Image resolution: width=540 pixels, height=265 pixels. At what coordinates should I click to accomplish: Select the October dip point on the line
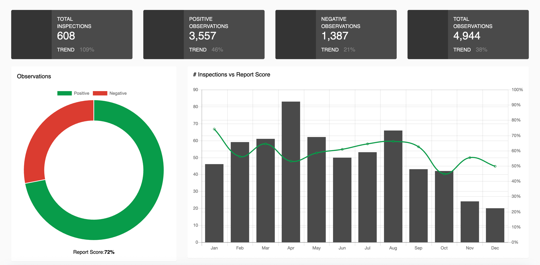click(x=444, y=174)
